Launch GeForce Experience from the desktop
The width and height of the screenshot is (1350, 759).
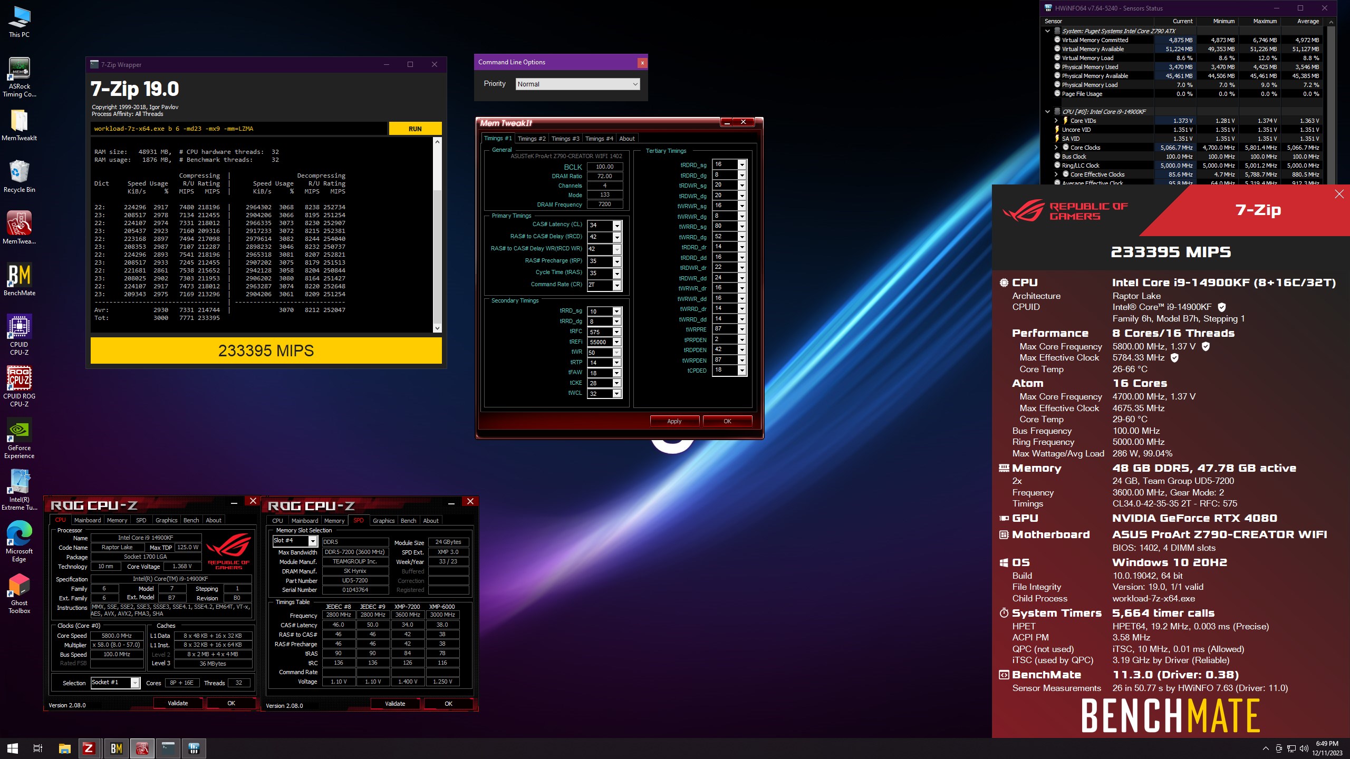click(x=19, y=438)
